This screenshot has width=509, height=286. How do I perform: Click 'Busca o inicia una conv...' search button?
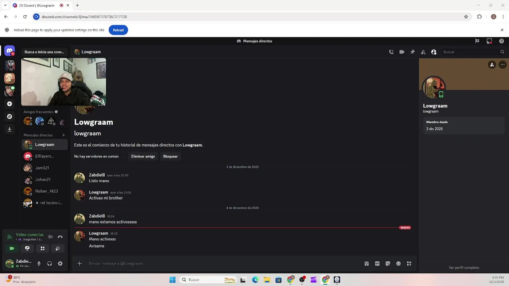pos(44,52)
